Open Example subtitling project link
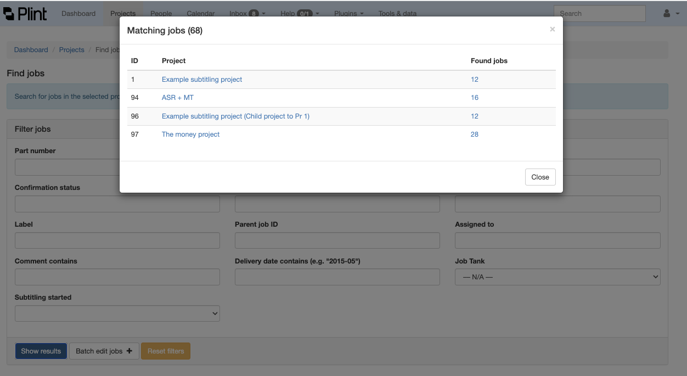Image resolution: width=687 pixels, height=376 pixels. [x=202, y=80]
